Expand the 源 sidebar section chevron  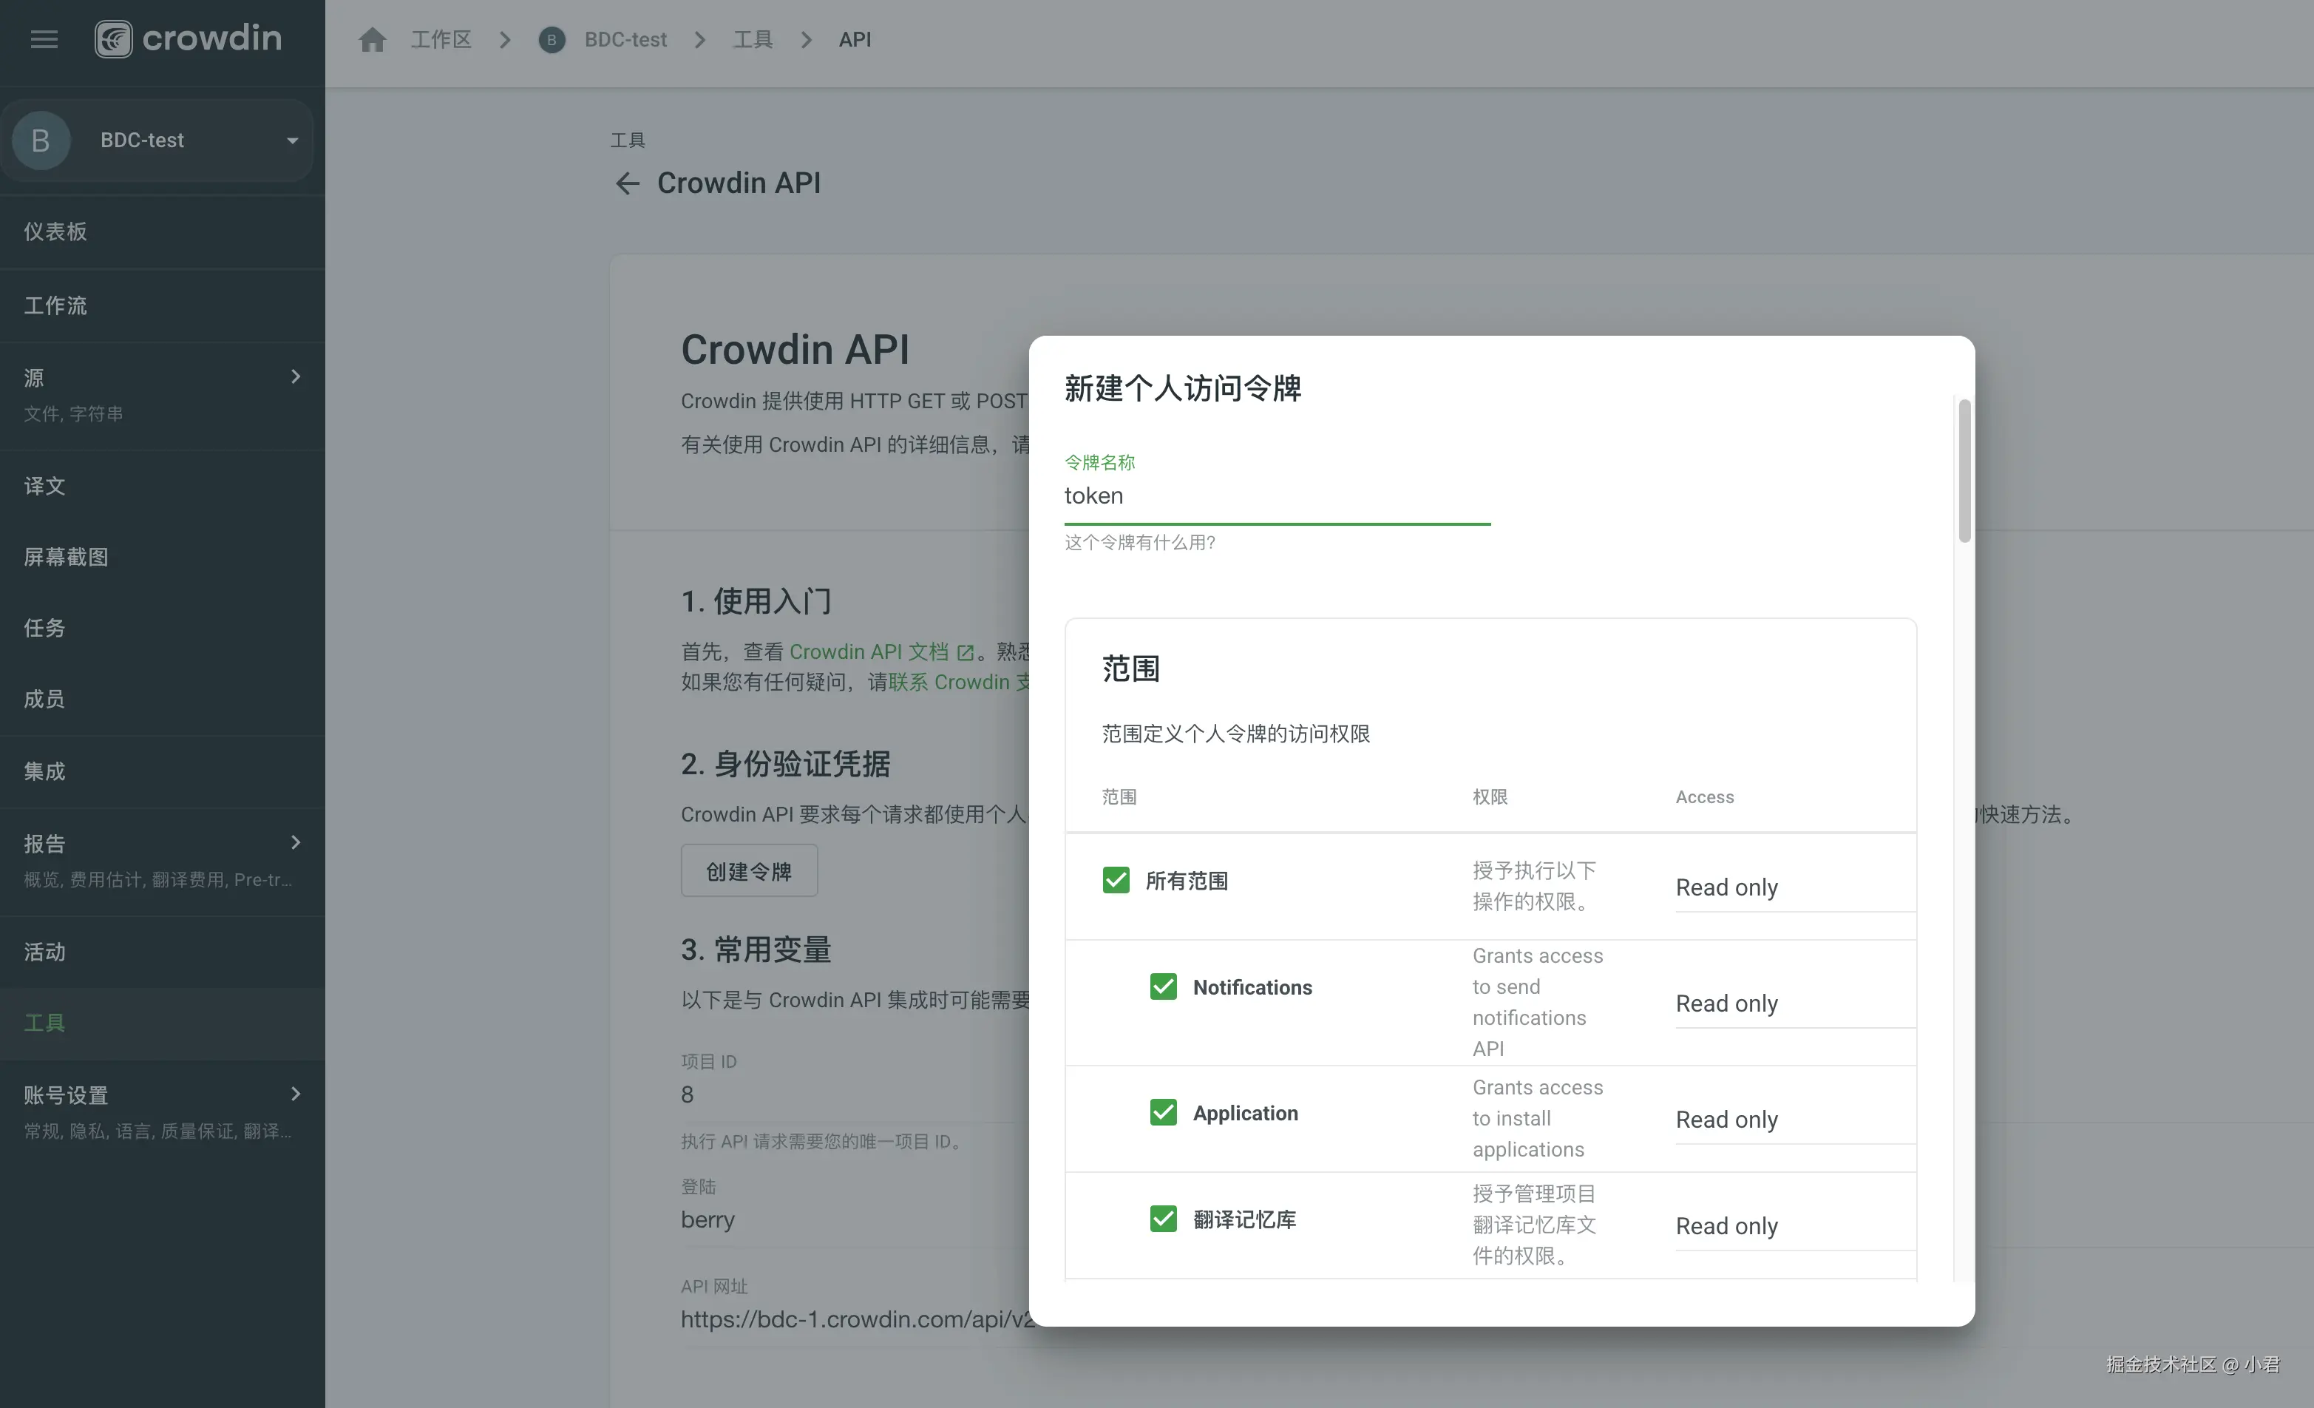pos(296,376)
